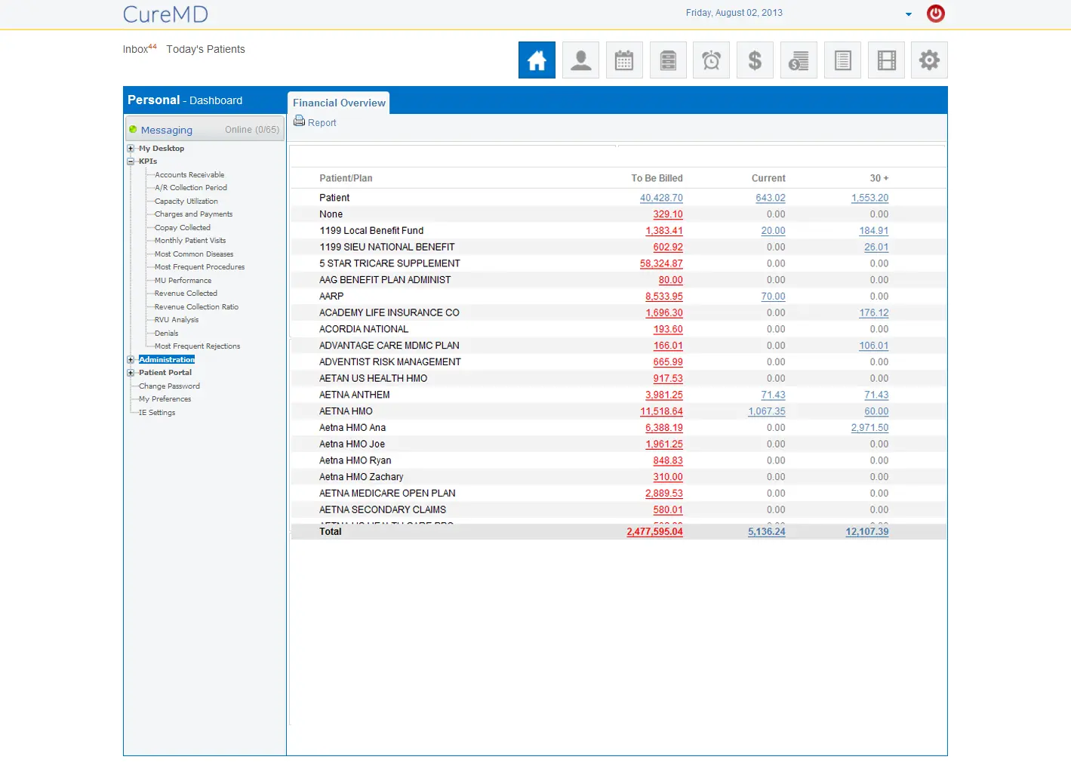Open the Patient profile icon
The image size is (1071, 772).
580,60
